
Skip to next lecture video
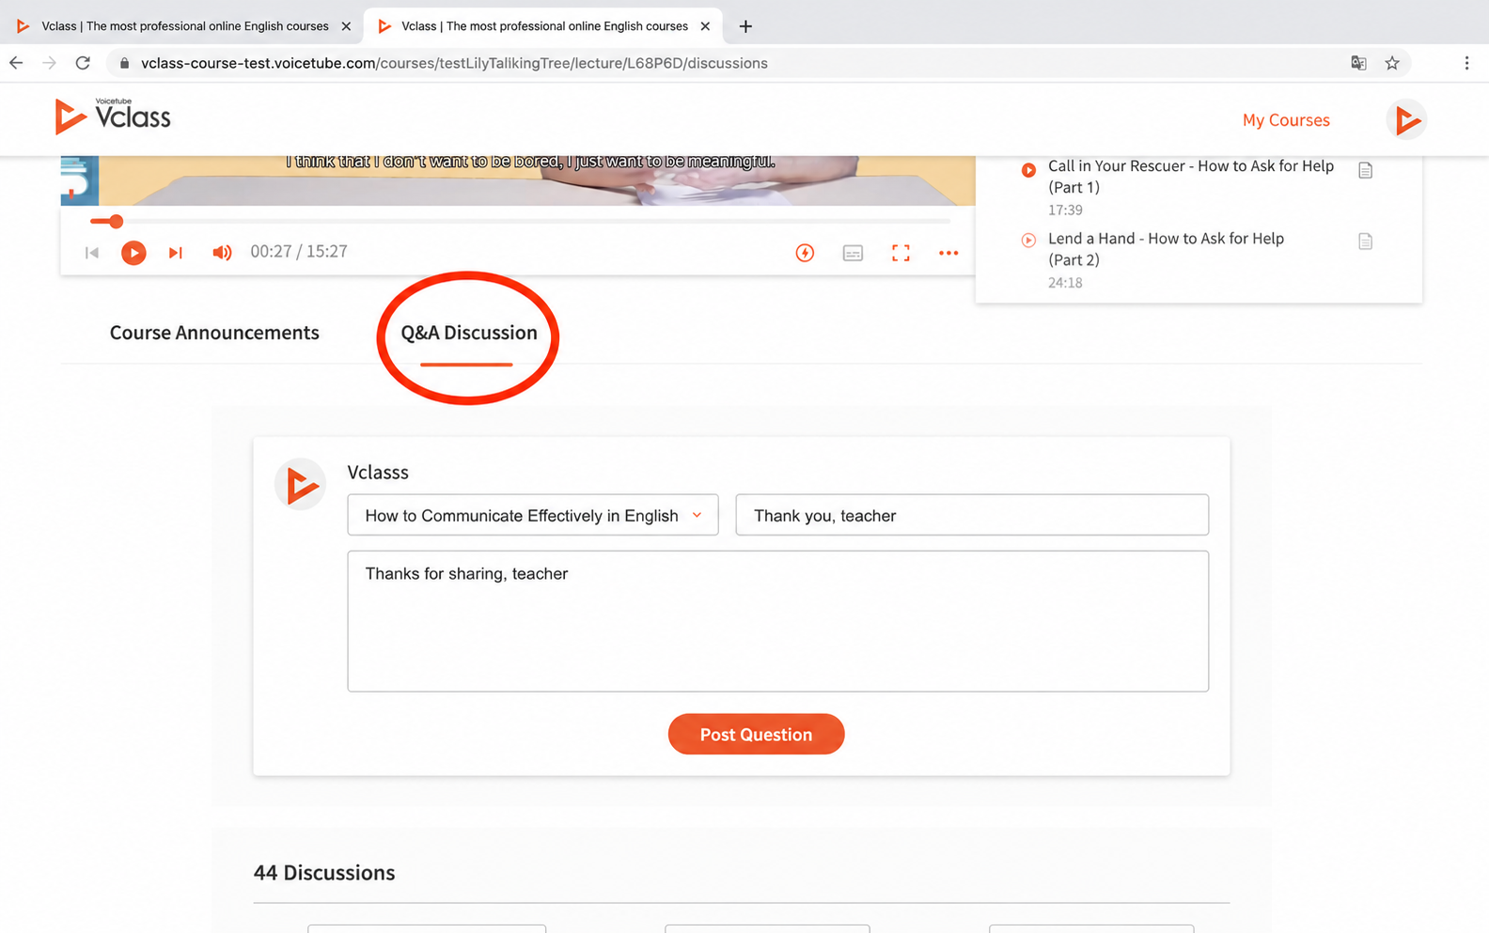pos(175,253)
